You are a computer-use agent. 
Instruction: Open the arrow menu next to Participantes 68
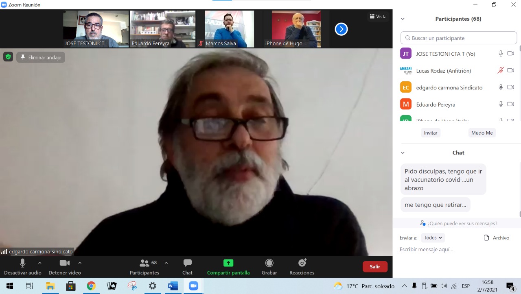coord(166,263)
